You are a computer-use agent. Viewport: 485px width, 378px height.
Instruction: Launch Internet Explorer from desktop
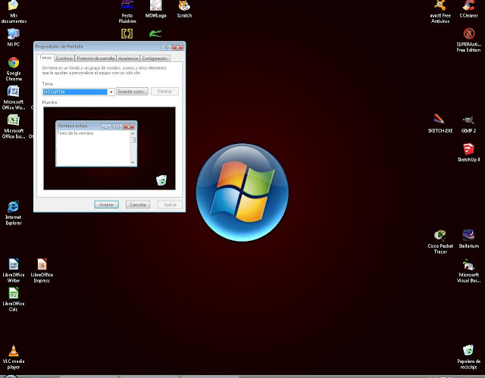[14, 213]
